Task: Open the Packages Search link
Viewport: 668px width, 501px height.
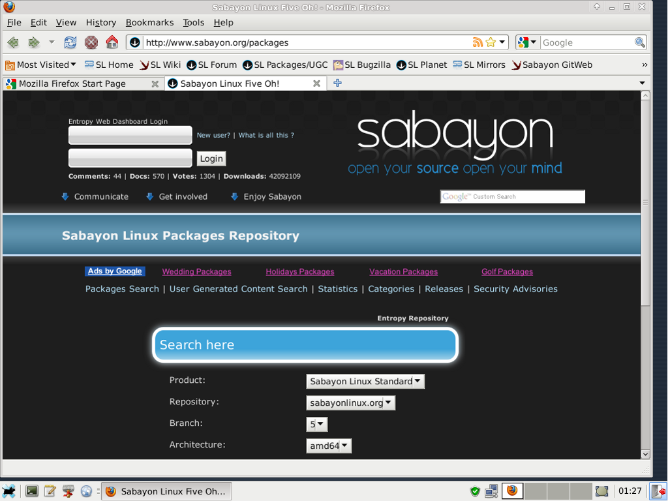Action: click(122, 289)
